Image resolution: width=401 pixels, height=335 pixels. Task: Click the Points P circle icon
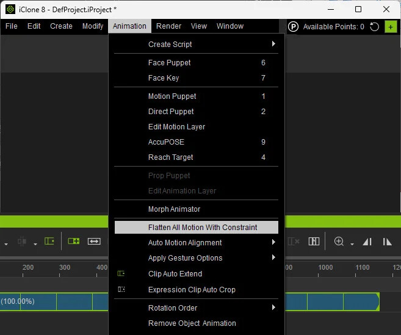click(x=293, y=27)
